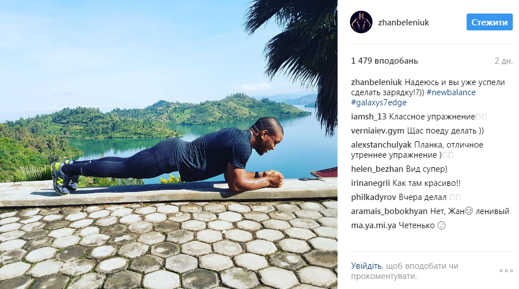This screenshot has height=289, width=519.
Task: Open commenter ma.ya.mi.ya profile
Action: (x=374, y=225)
